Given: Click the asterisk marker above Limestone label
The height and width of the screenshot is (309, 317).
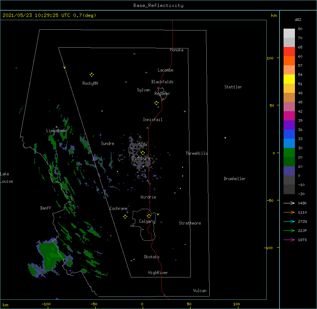Looking at the screenshot, I should (56, 127).
